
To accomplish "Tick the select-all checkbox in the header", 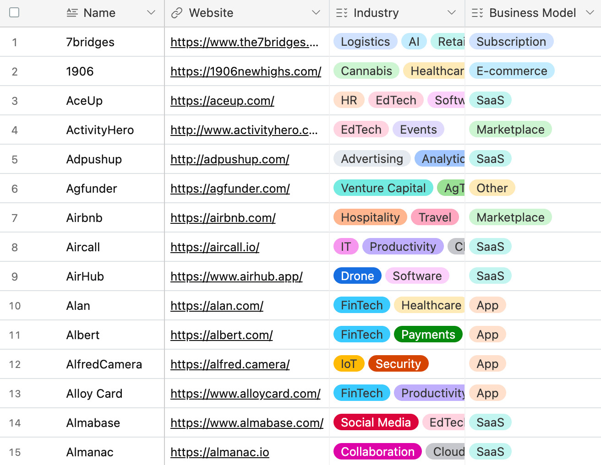I will (x=14, y=12).
